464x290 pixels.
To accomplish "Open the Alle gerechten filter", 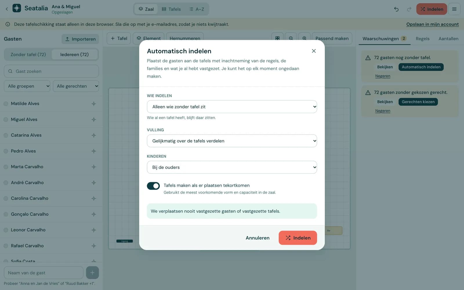I will click(x=76, y=86).
